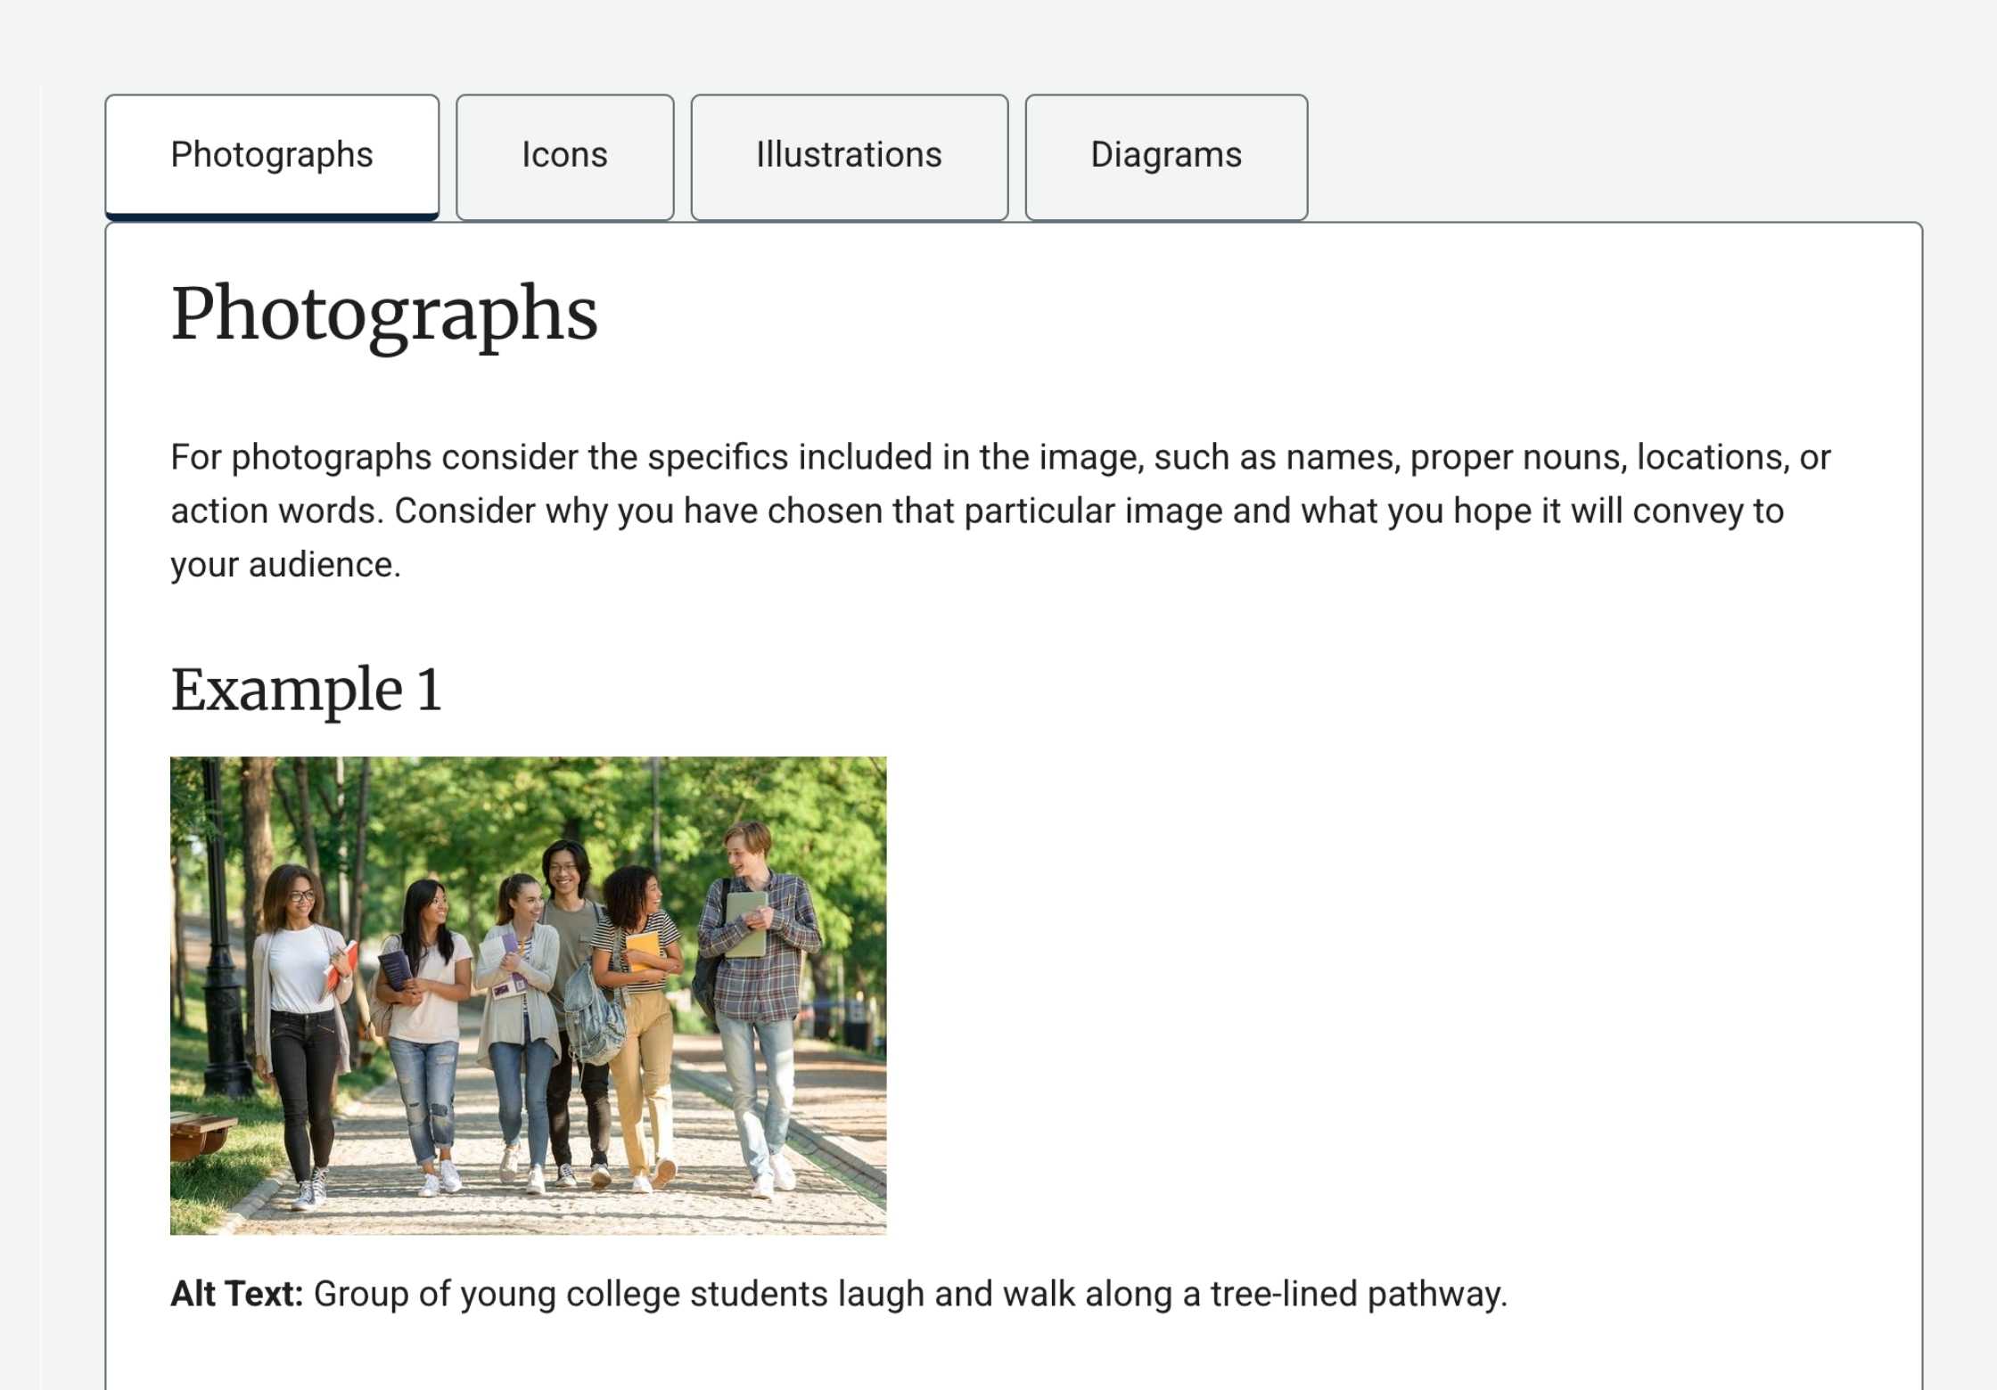Click the bold Alt Text label
The height and width of the screenshot is (1390, 1997).
(x=236, y=1294)
